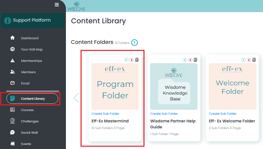Click the Social Wall chat bubble icon

(12, 132)
